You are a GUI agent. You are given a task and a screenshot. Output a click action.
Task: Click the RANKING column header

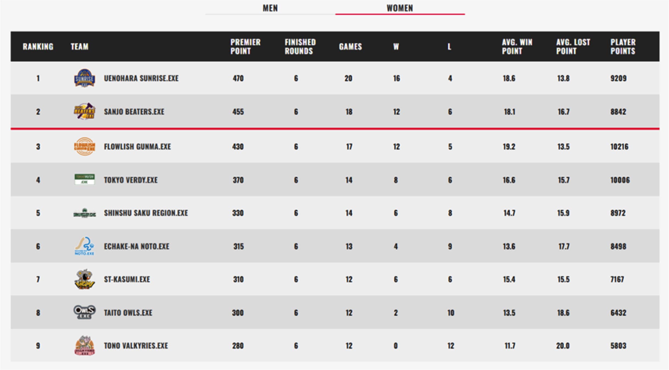pyautogui.click(x=38, y=47)
